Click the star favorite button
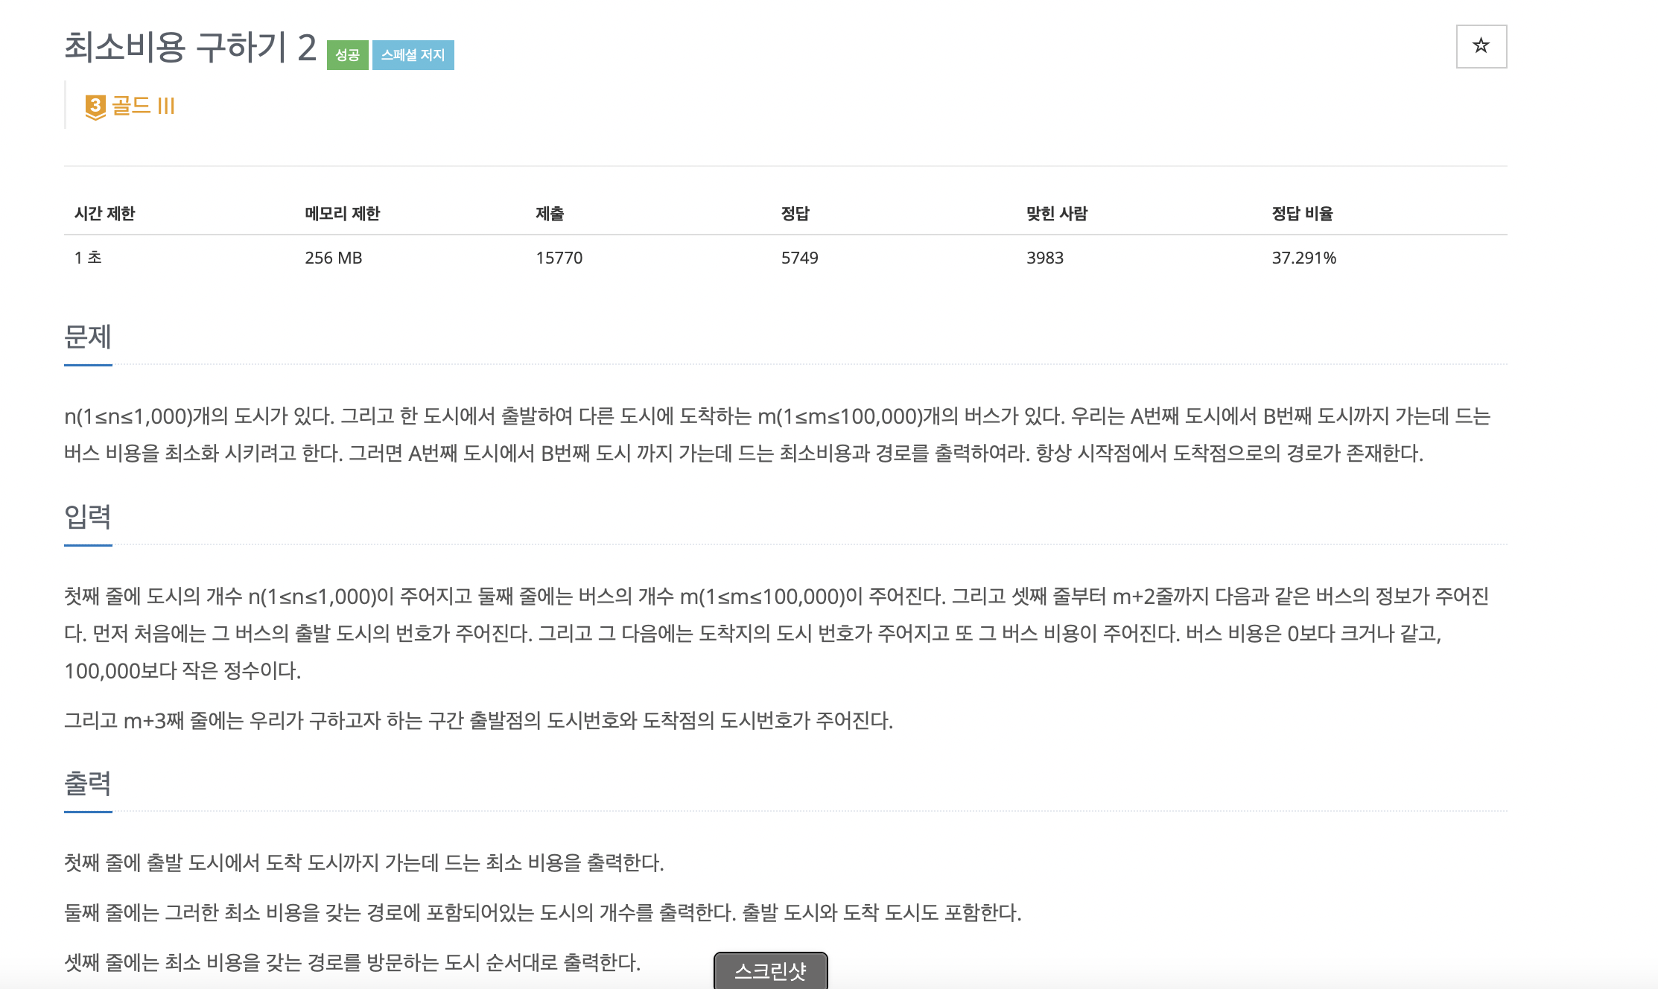Screen dimensions: 1658x989 1481,46
